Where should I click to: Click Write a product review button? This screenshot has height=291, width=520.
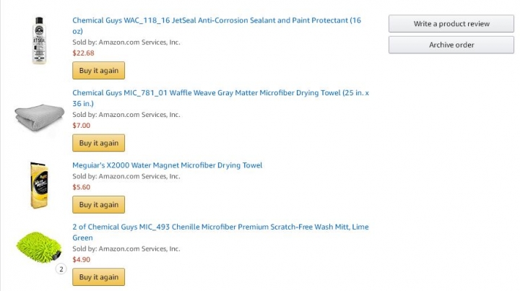[451, 24]
